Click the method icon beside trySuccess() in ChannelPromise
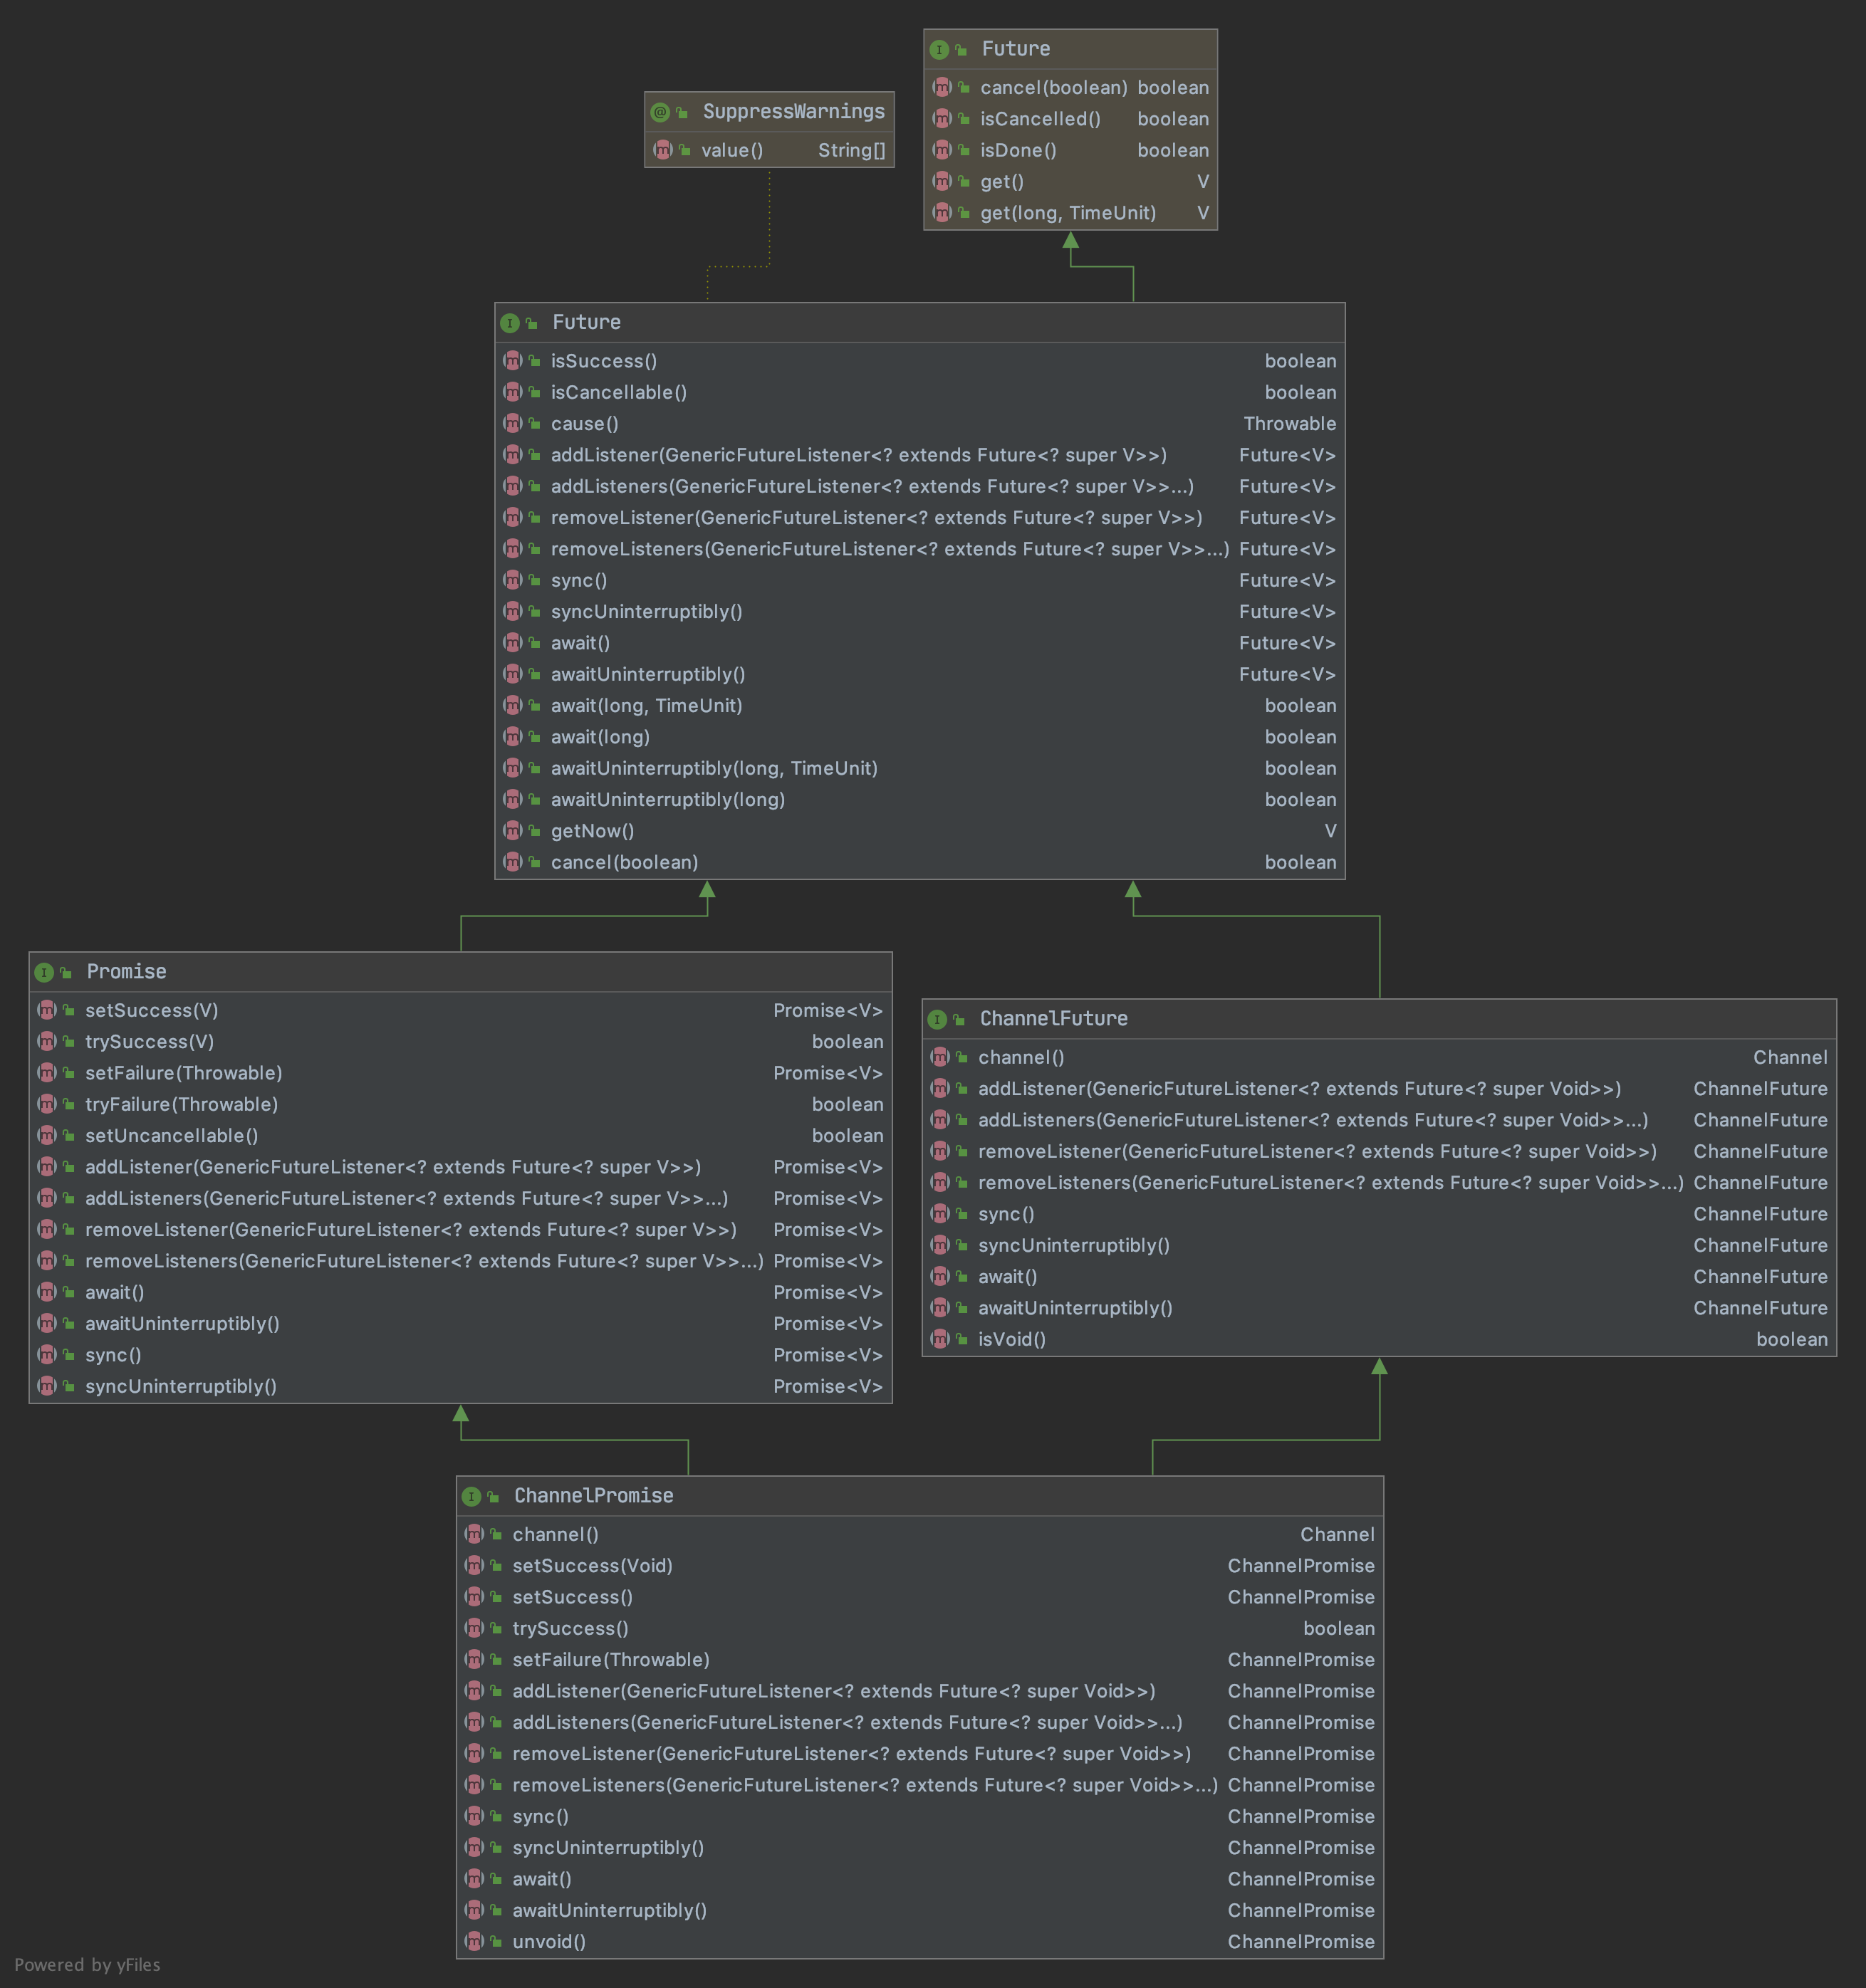The width and height of the screenshot is (1866, 1988). (x=474, y=1628)
